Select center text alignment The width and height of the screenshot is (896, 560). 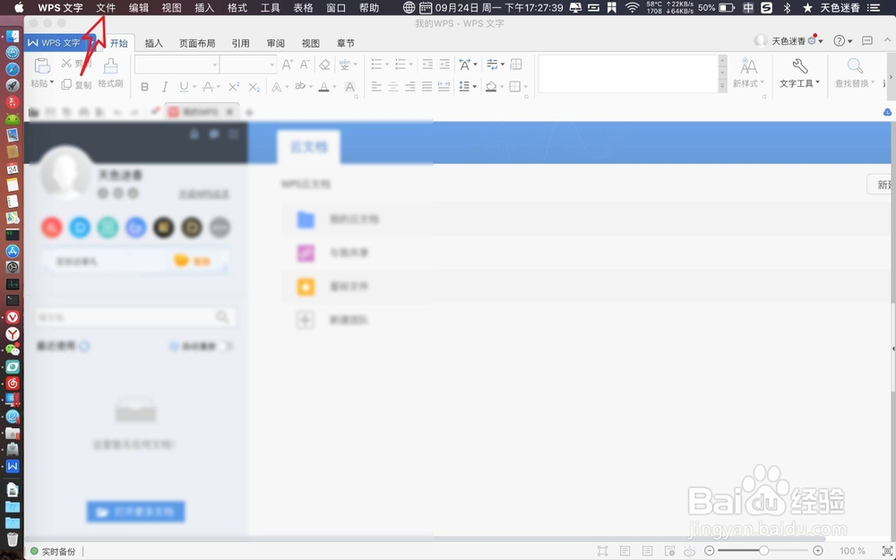[392, 85]
